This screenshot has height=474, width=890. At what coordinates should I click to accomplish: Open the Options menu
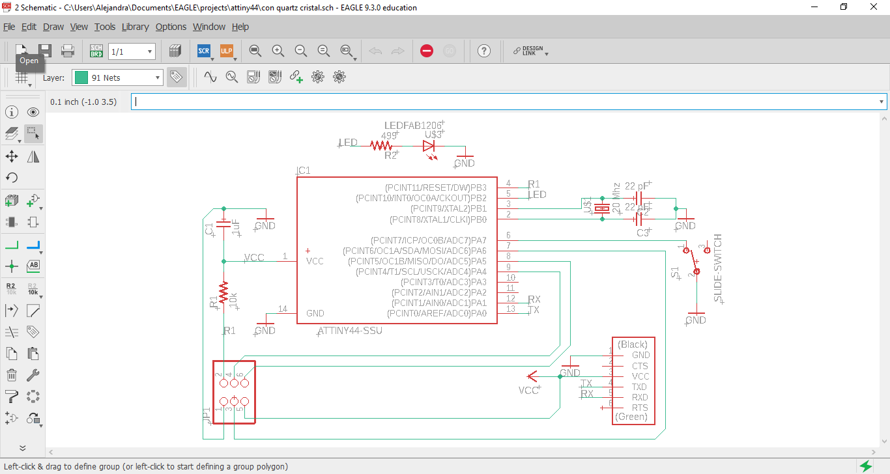[x=171, y=27]
